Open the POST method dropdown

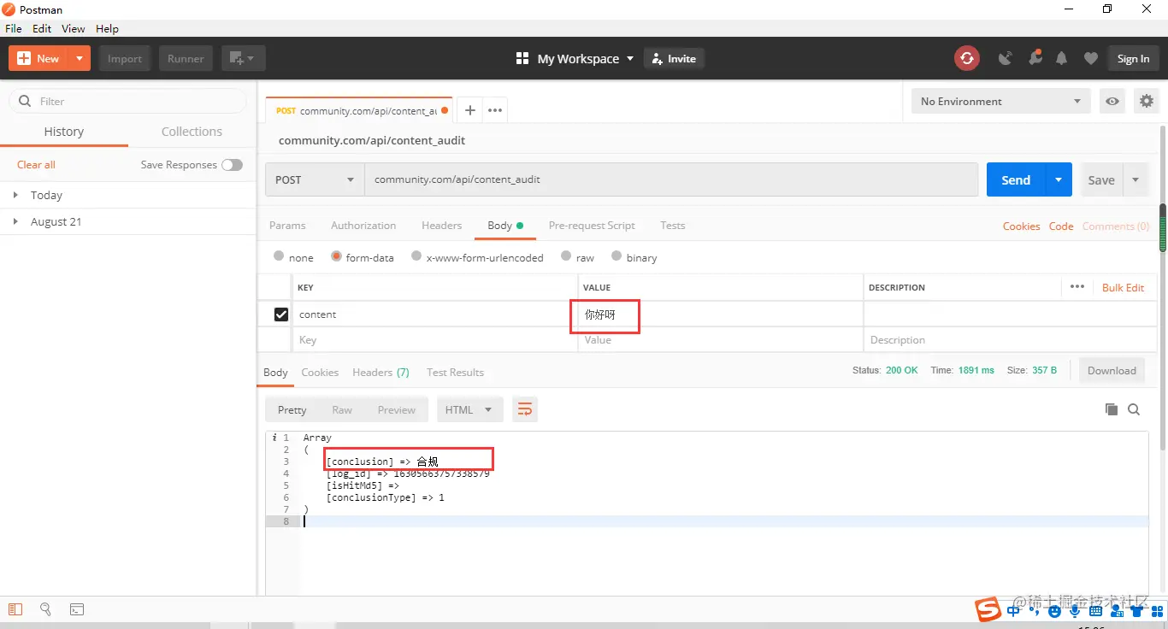coord(315,180)
